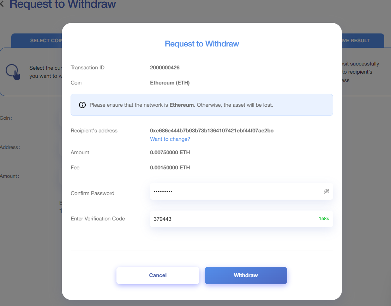Select the transaction ID 2000000426

coord(165,68)
